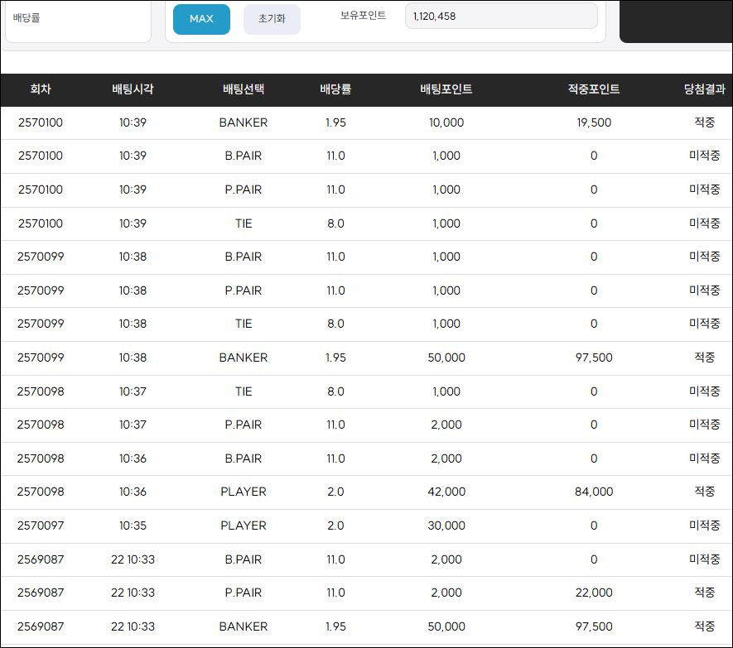
Task: Click the 보유포인트 field showing 1,120,458
Action: (x=501, y=17)
